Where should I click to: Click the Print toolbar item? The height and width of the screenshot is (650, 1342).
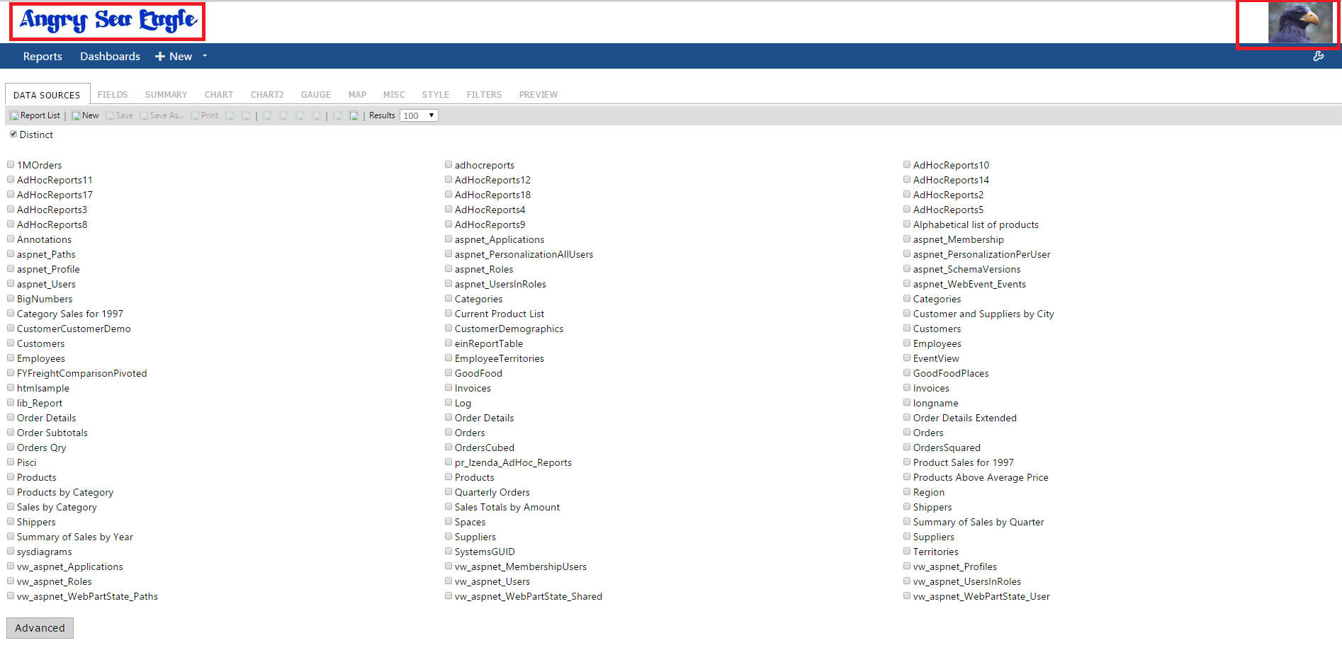coord(205,115)
